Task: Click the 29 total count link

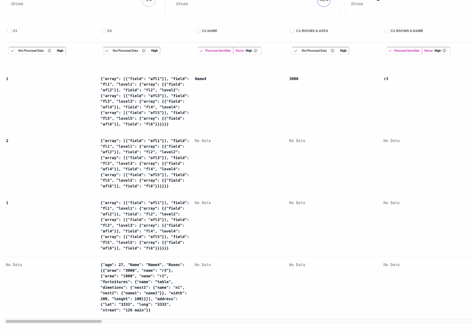Action: point(17,4)
